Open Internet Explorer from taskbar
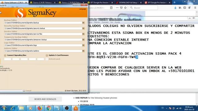The image size is (198, 111). (13, 108)
